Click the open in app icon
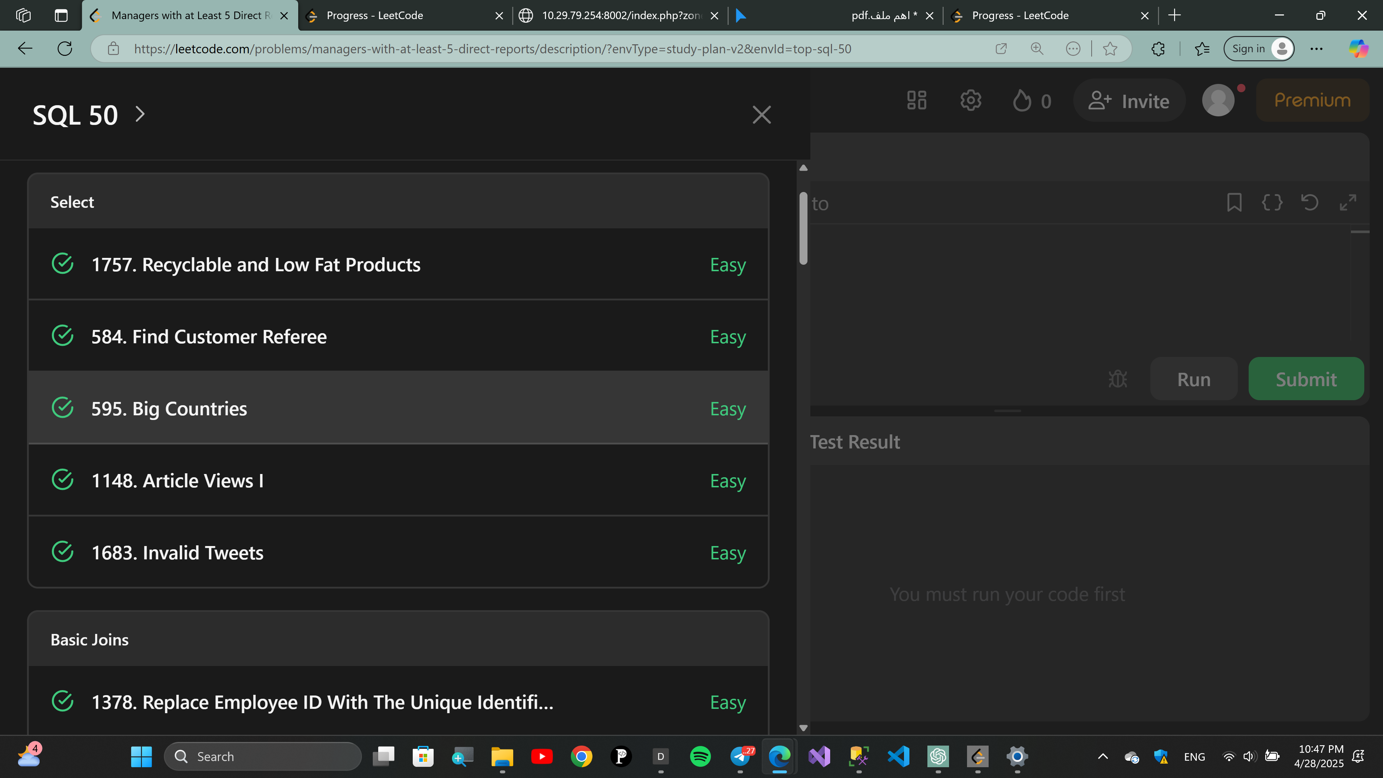This screenshot has height=778, width=1383. coord(1001,49)
